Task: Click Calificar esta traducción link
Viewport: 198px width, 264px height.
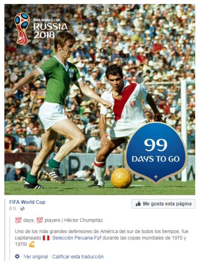Action: point(78,257)
